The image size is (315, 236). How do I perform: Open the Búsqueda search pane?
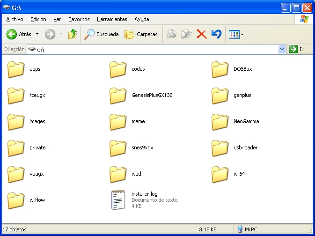click(101, 34)
